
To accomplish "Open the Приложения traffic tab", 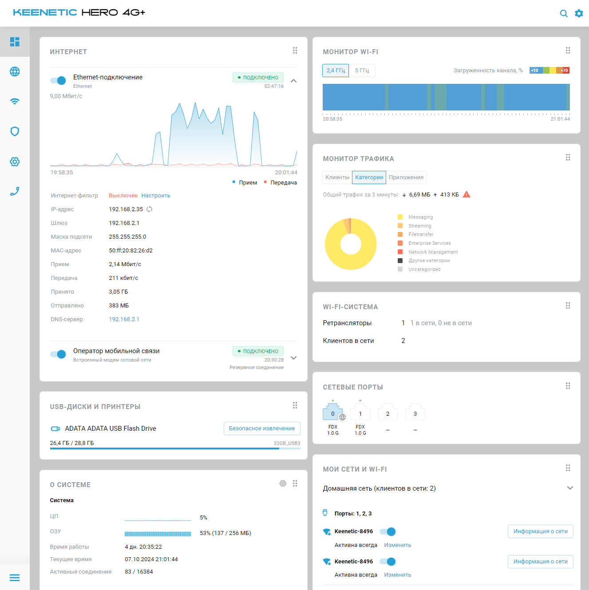I will pyautogui.click(x=406, y=177).
